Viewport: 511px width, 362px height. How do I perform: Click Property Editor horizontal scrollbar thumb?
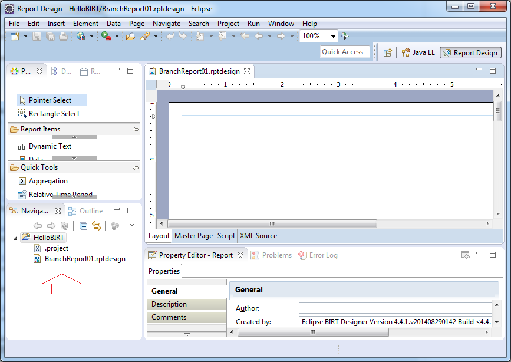click(313, 333)
